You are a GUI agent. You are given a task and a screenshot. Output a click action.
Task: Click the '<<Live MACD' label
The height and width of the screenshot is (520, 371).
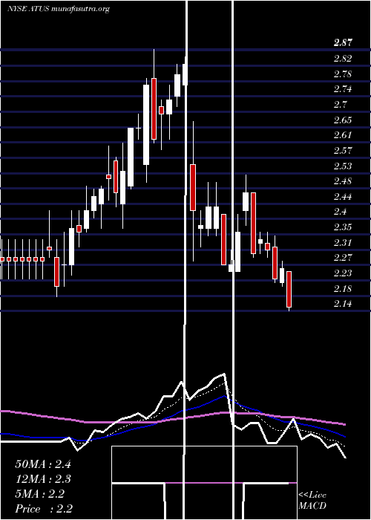(x=312, y=501)
